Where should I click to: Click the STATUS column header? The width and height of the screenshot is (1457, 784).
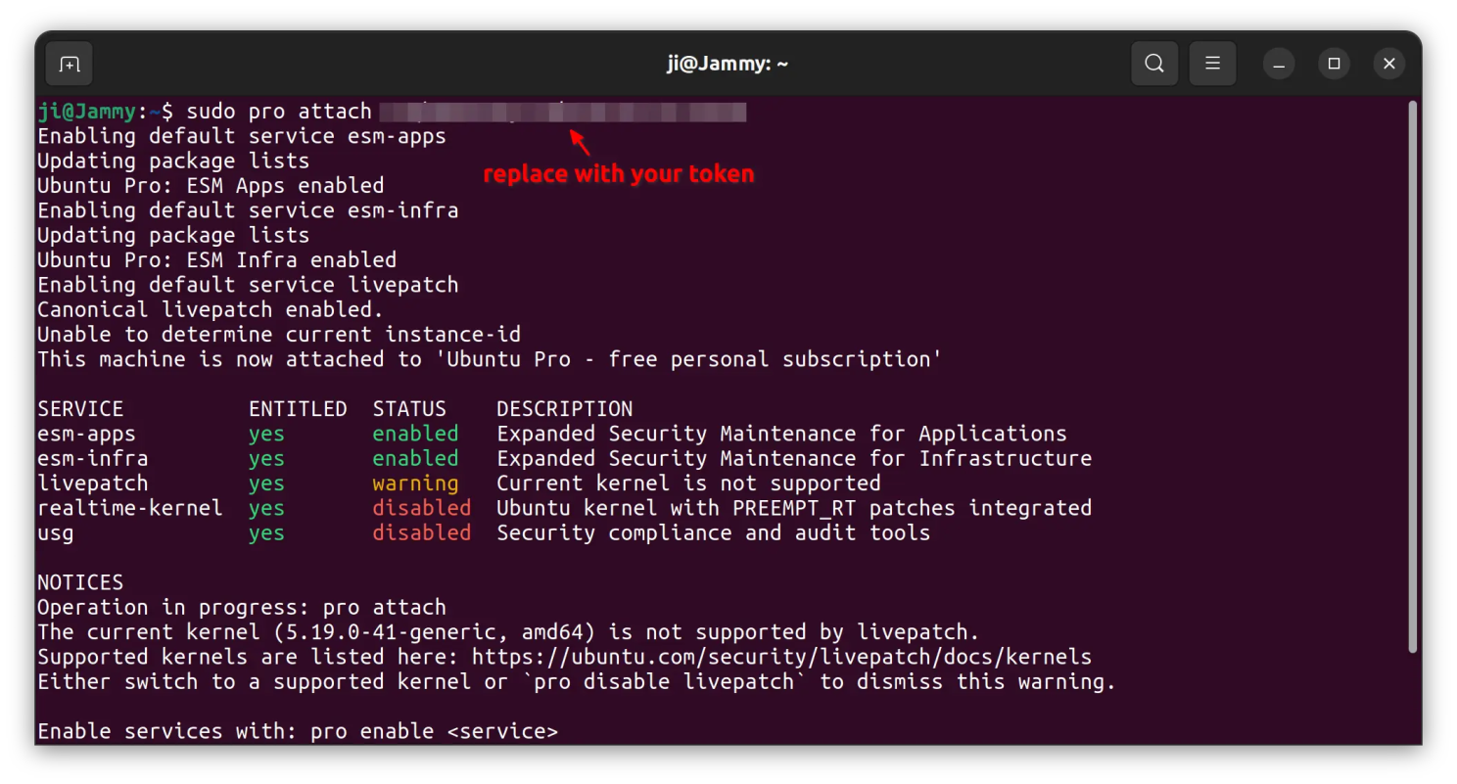click(x=409, y=409)
